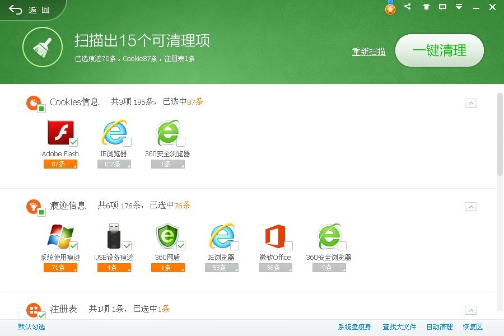Image resolution: width=504 pixels, height=336 pixels.
Task: Click the broom cleanup icon
Action: (43, 47)
